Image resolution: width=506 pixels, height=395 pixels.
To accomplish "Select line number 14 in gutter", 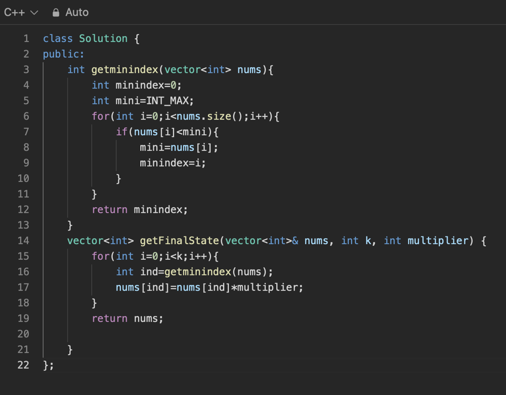I will pos(23,241).
